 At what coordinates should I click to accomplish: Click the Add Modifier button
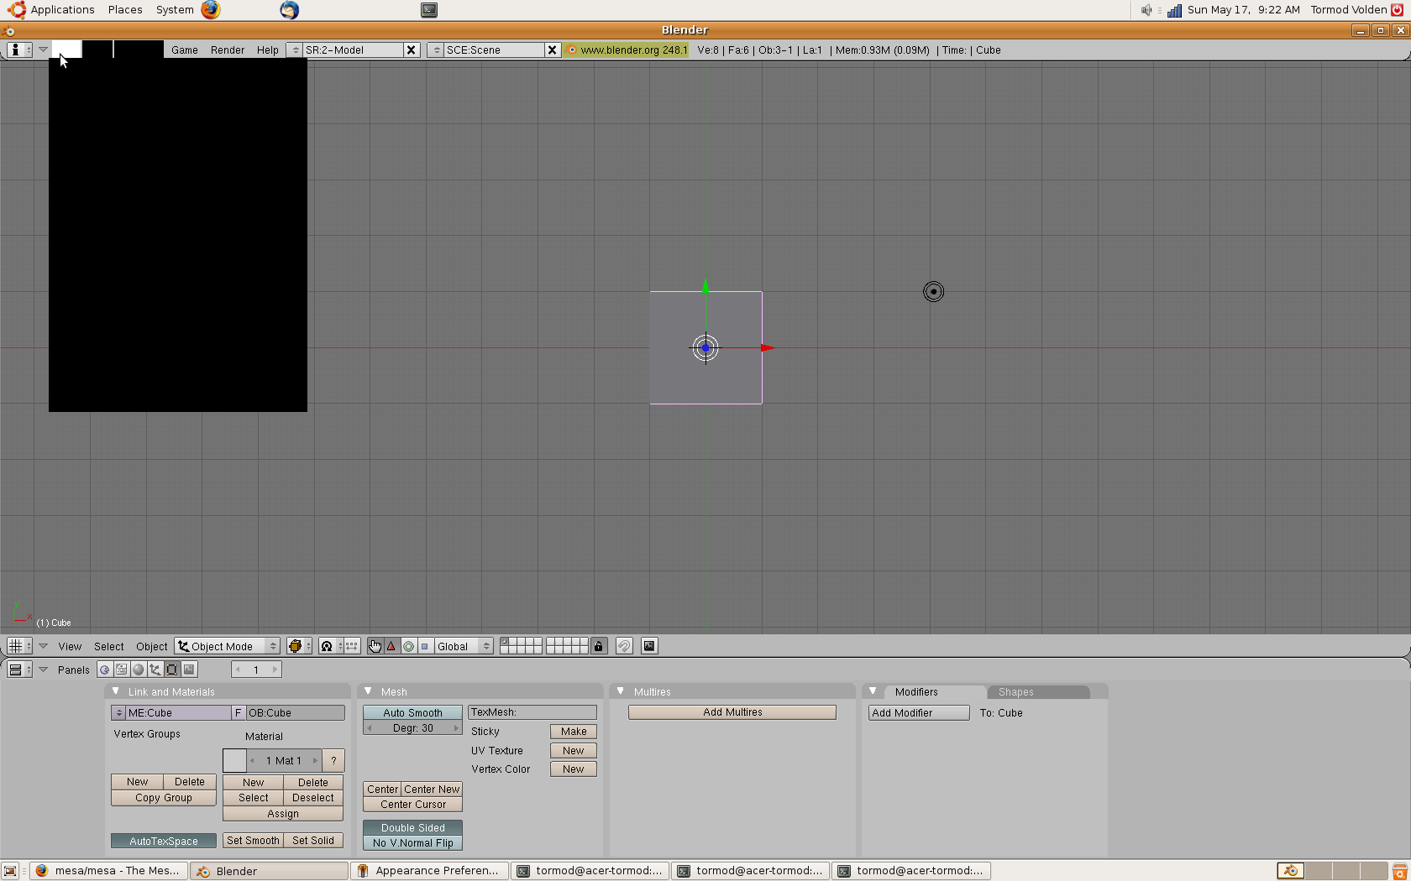pyautogui.click(x=918, y=712)
